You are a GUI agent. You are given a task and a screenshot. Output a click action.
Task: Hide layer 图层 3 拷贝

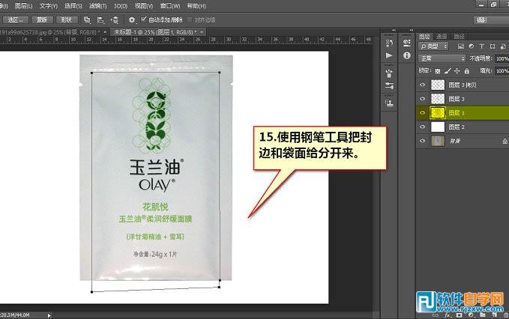click(x=422, y=85)
